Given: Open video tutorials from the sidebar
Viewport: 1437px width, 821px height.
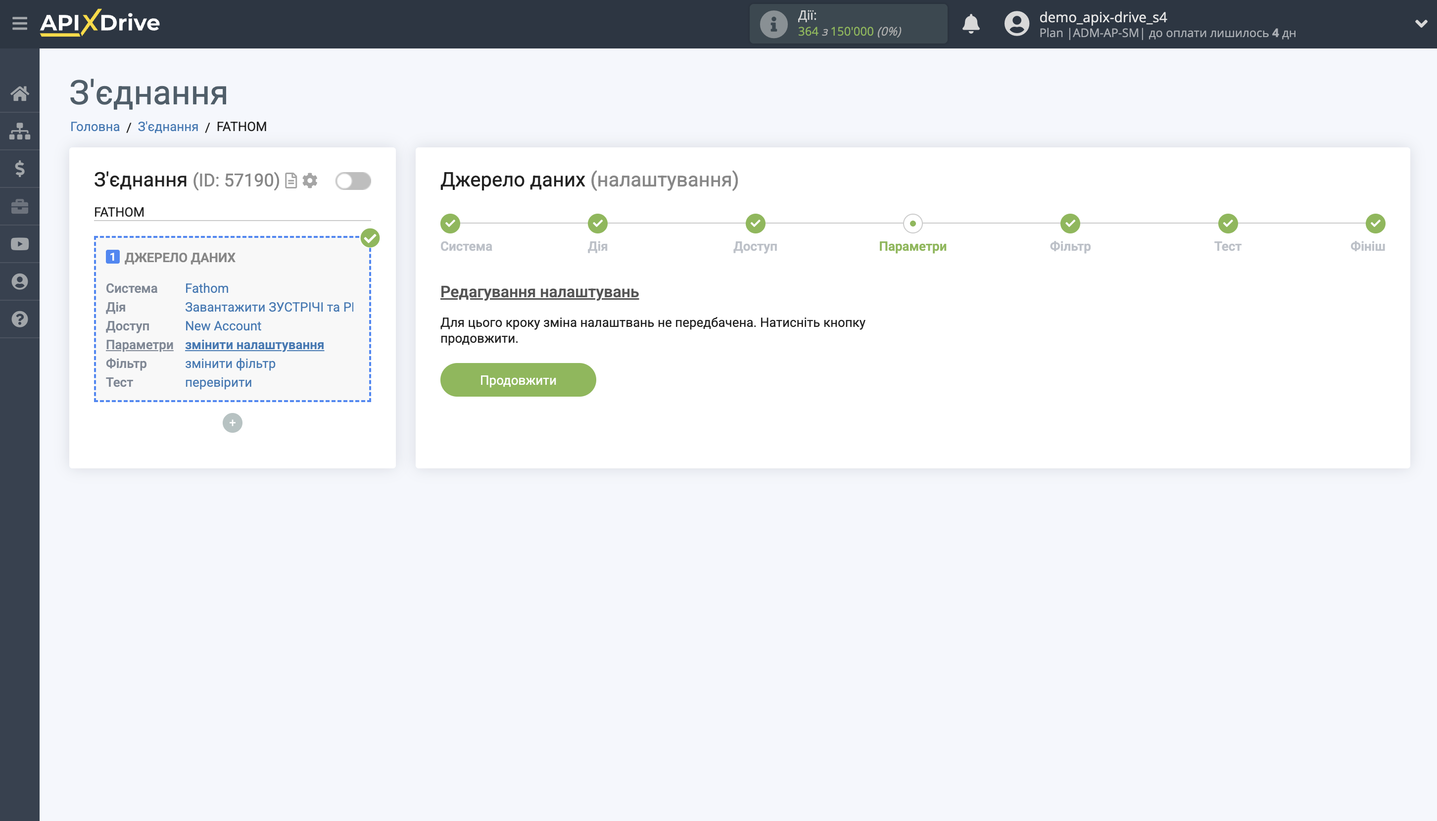Looking at the screenshot, I should (20, 244).
